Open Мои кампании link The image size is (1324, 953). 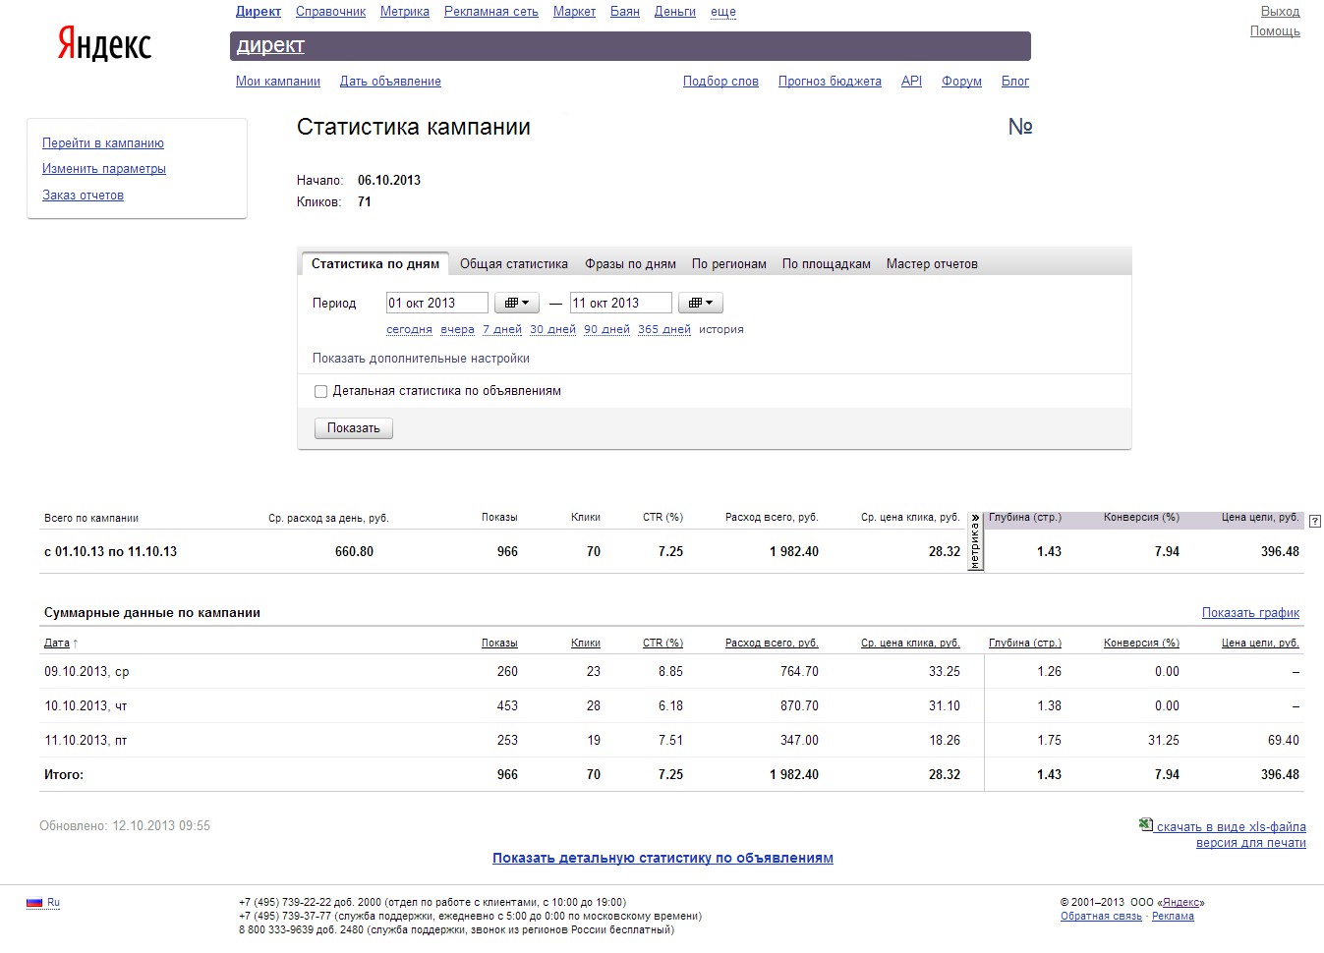point(278,82)
